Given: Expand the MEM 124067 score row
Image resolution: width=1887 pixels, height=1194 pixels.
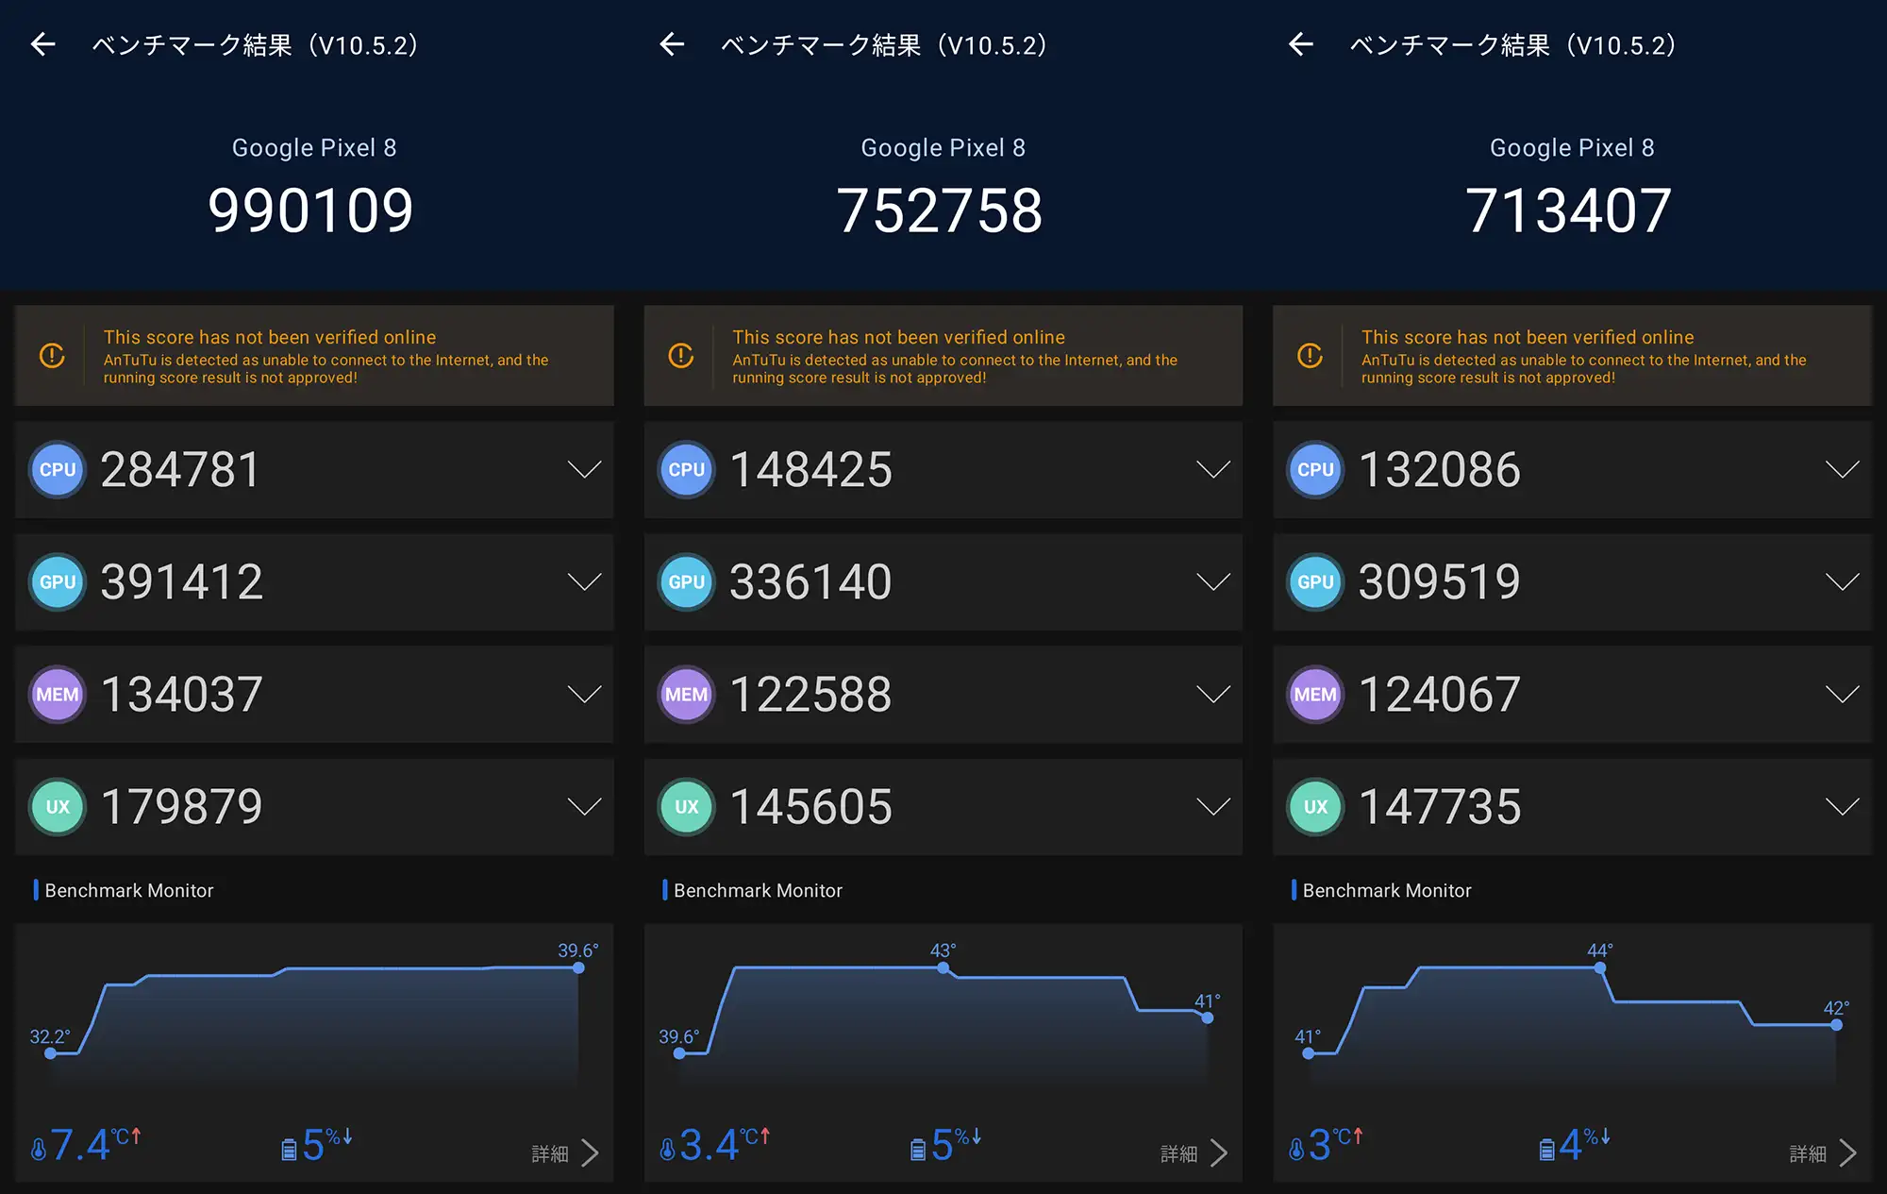Looking at the screenshot, I should click(1842, 695).
